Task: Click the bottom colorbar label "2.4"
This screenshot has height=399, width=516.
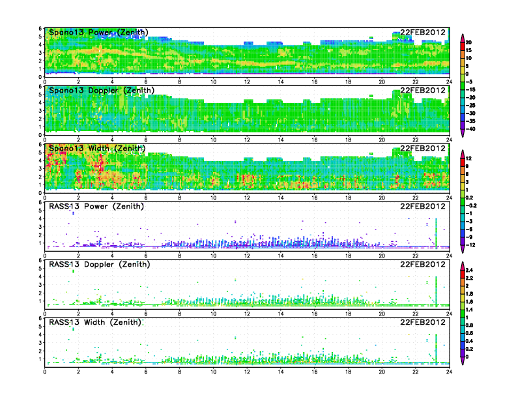Action: tap(470, 271)
